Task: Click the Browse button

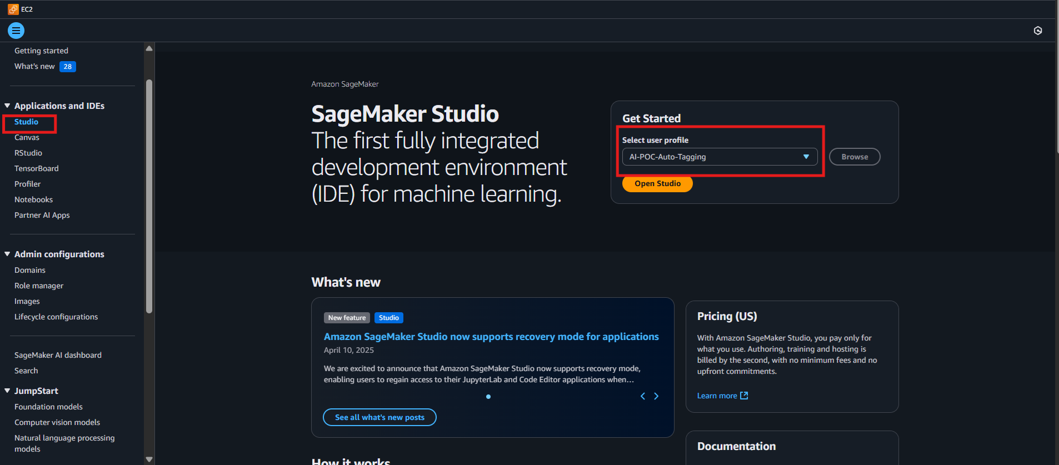Action: pos(855,157)
